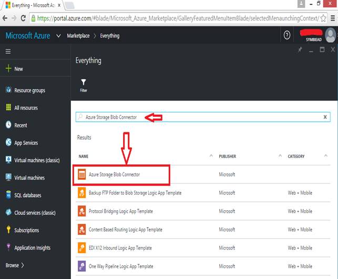This screenshot has width=338, height=279.
Task: Click the CATEGORY column header
Action: [x=296, y=157]
